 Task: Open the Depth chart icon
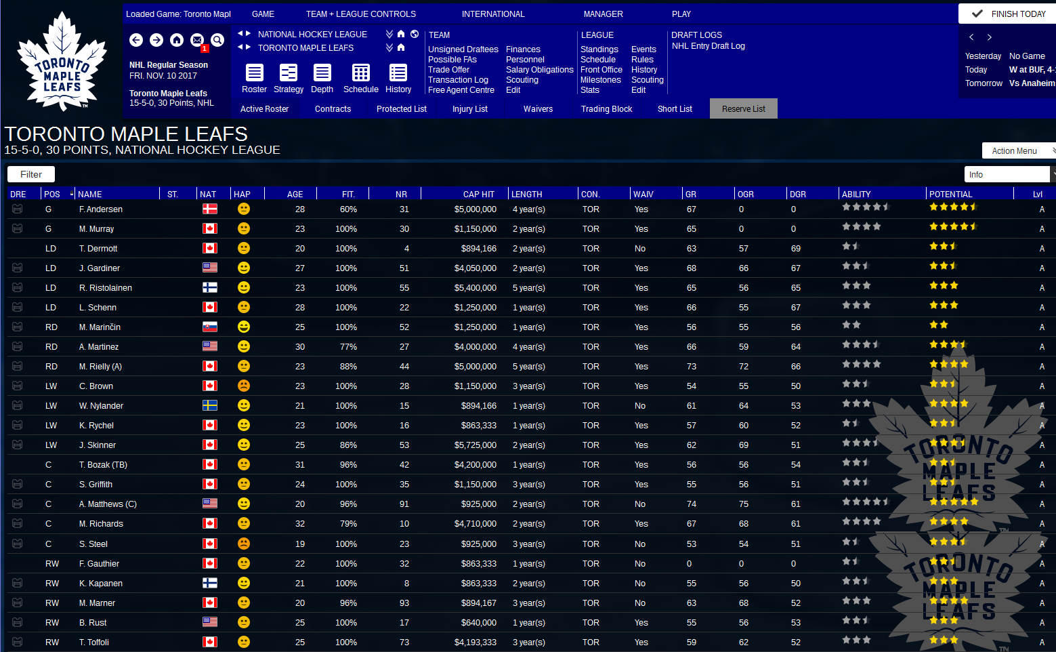click(x=322, y=73)
